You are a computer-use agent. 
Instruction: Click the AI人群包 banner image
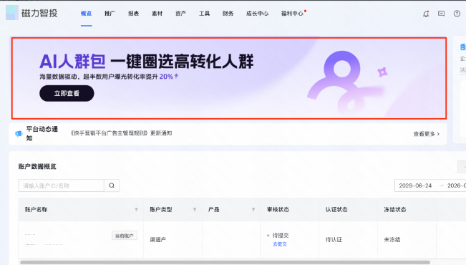229,78
